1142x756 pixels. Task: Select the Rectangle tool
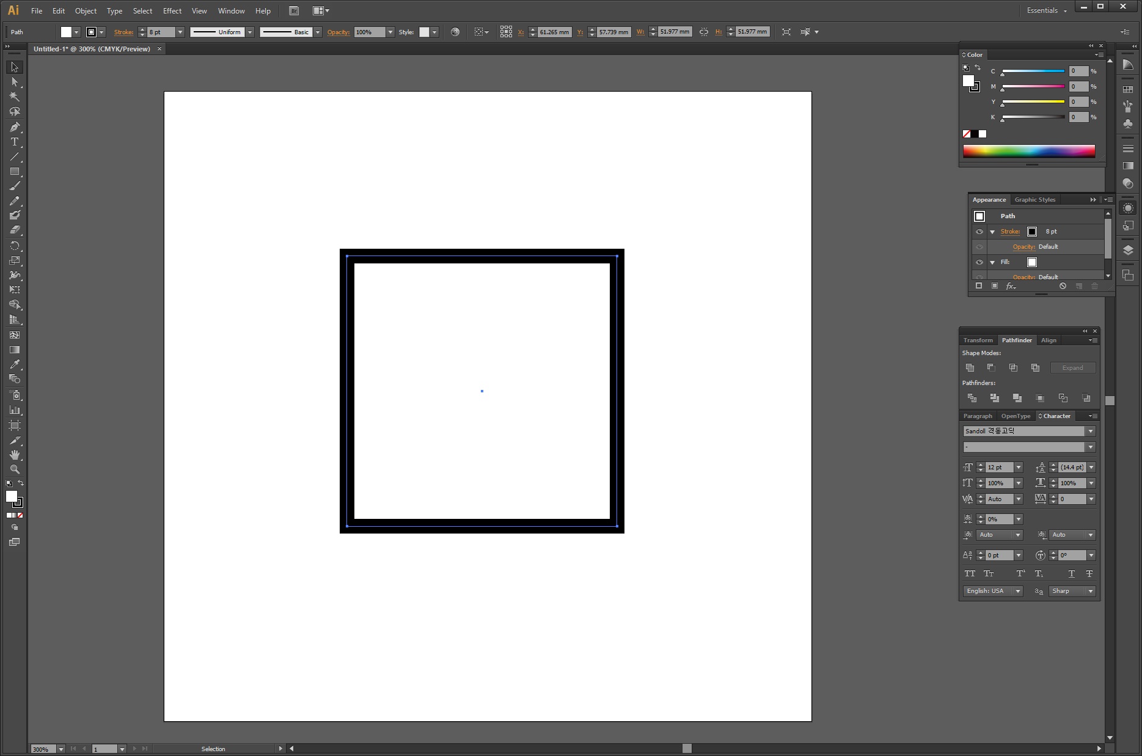tap(15, 172)
